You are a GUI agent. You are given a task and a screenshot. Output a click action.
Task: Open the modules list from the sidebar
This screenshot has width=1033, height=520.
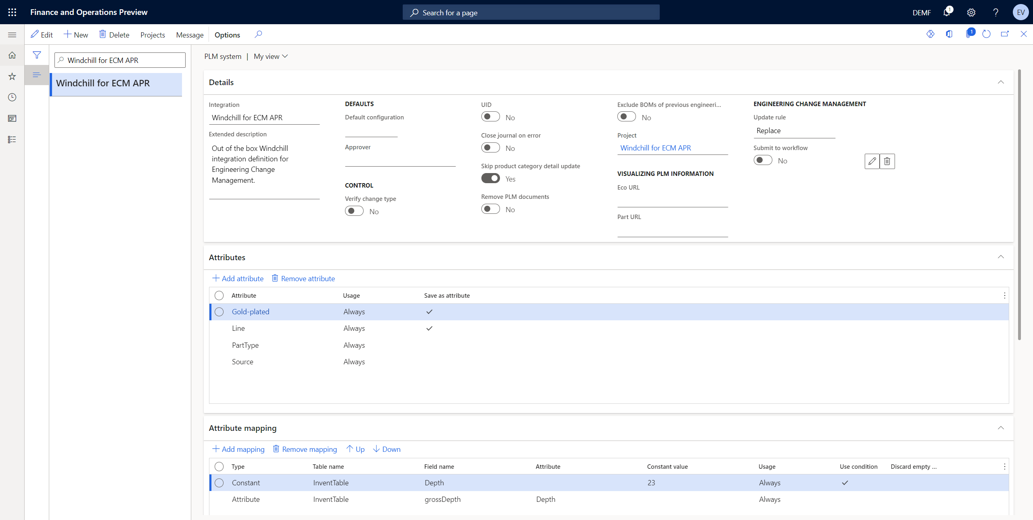pyautogui.click(x=12, y=139)
